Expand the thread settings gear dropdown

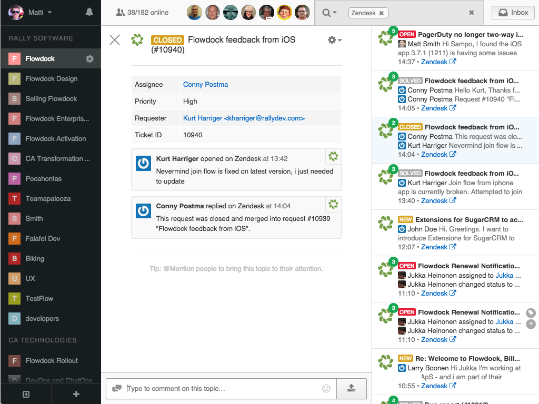[334, 40]
